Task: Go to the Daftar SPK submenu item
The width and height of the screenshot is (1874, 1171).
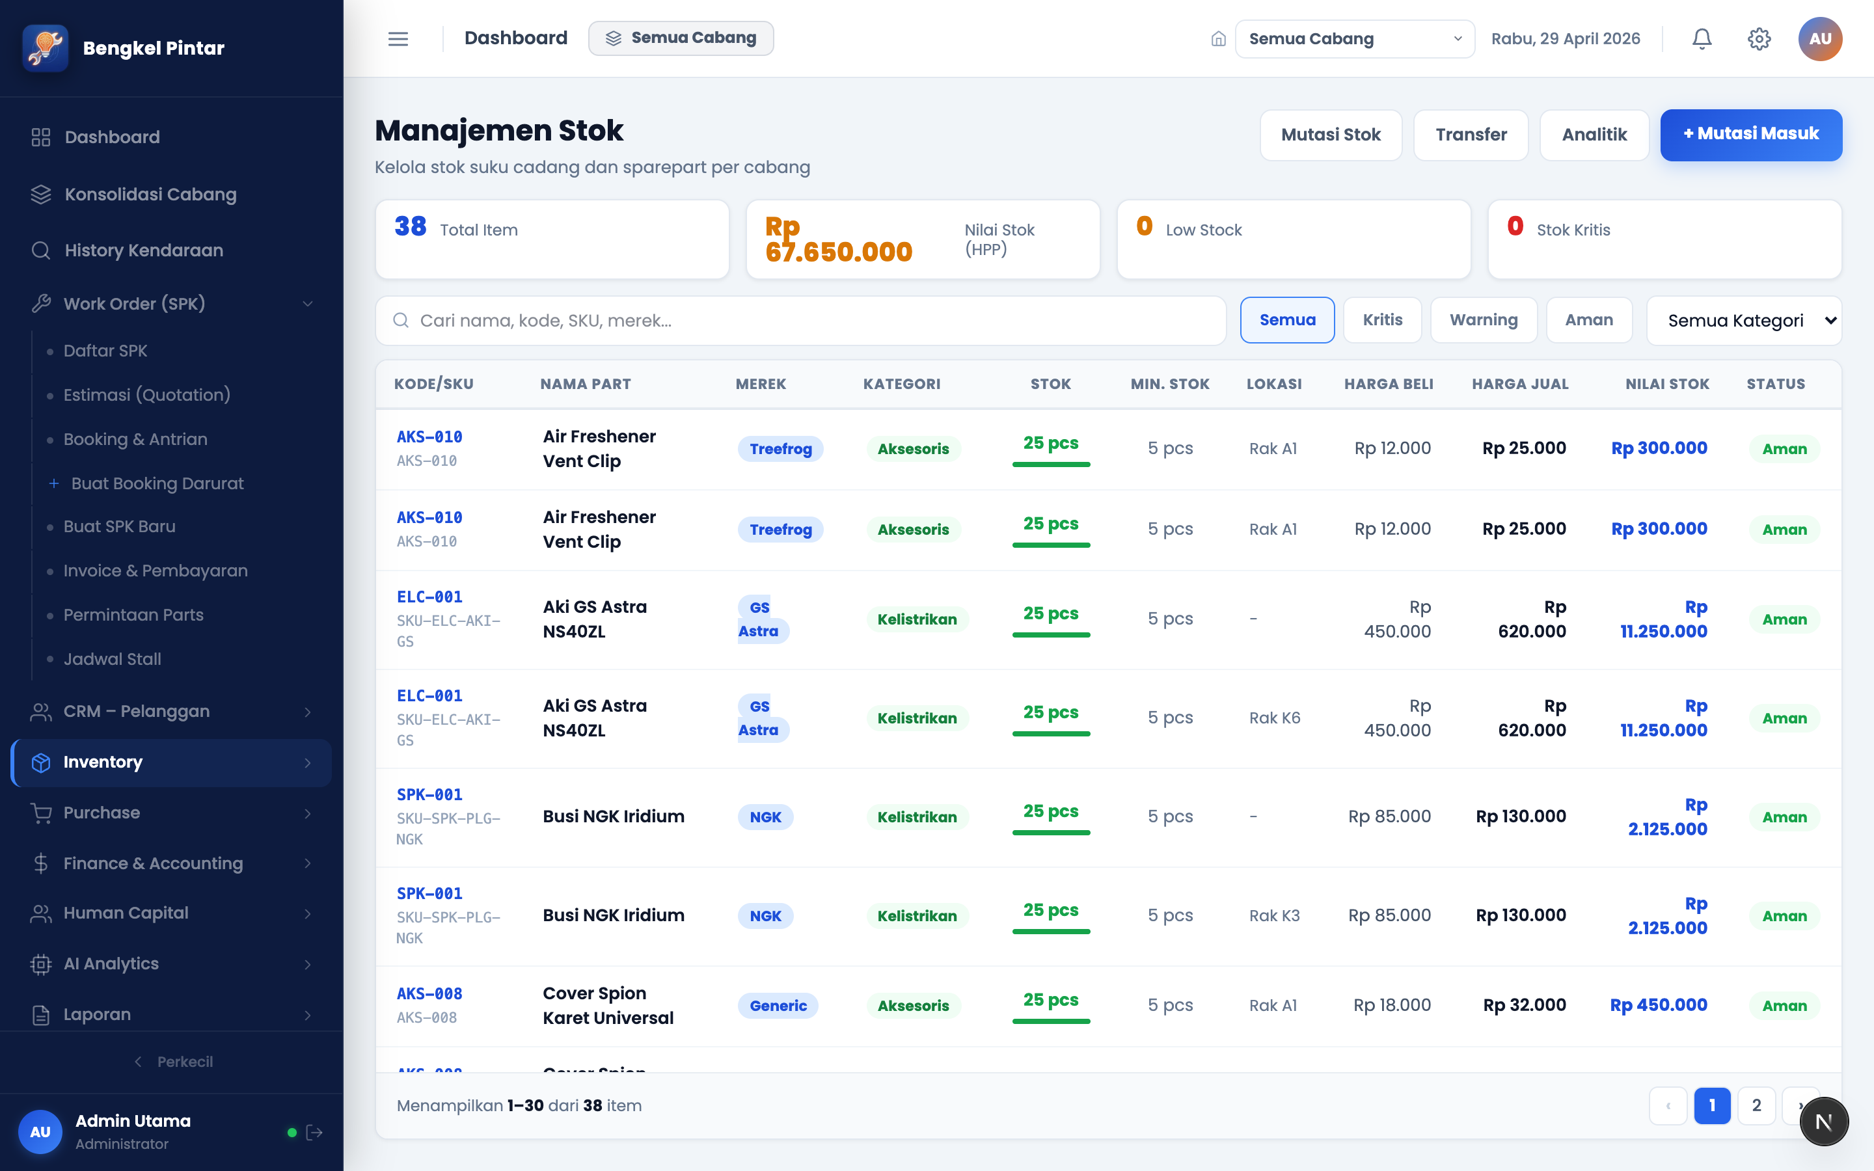Action: tap(105, 351)
